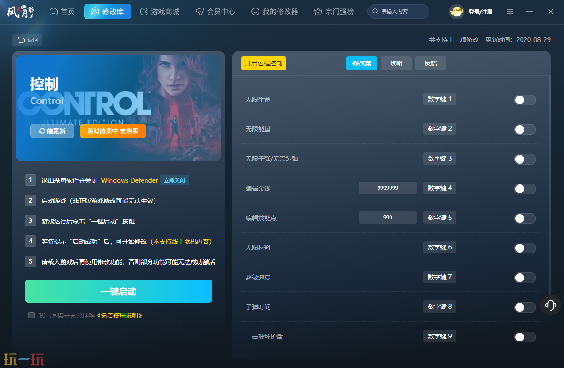Click the 催更新 button
This screenshot has height=368, width=564.
point(52,131)
